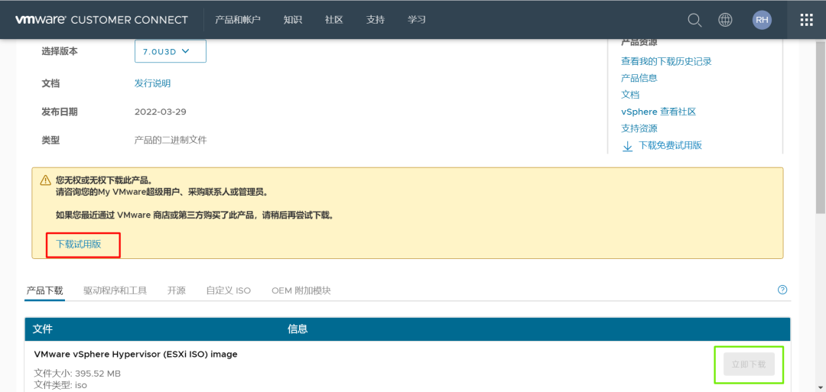Open the 发行说明 release notes link

tap(153, 83)
